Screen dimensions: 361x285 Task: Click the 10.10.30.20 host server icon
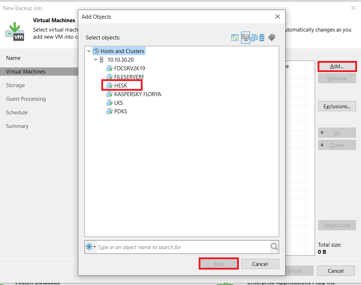point(102,60)
